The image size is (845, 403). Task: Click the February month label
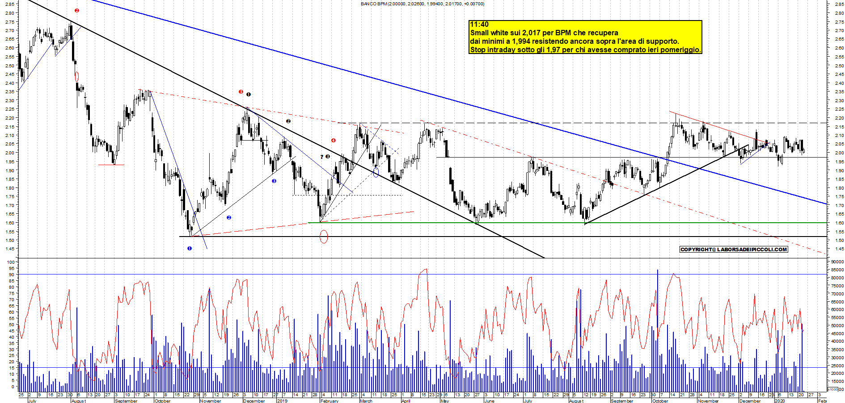coord(330,401)
